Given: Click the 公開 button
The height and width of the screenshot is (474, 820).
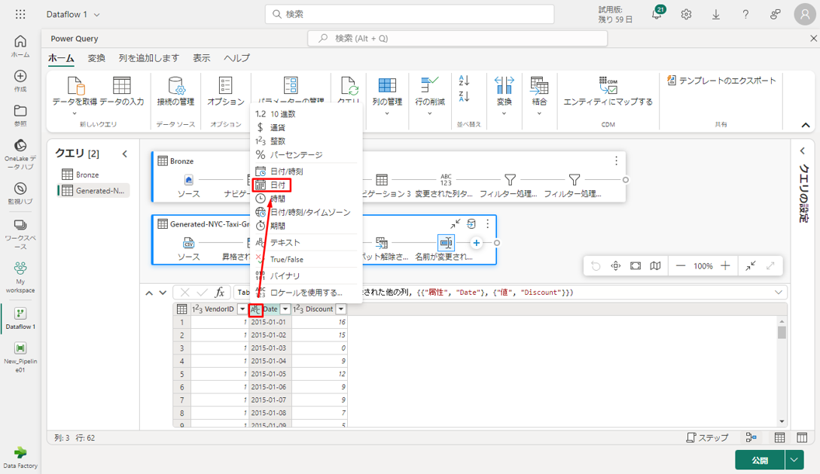Looking at the screenshot, I should [x=759, y=460].
